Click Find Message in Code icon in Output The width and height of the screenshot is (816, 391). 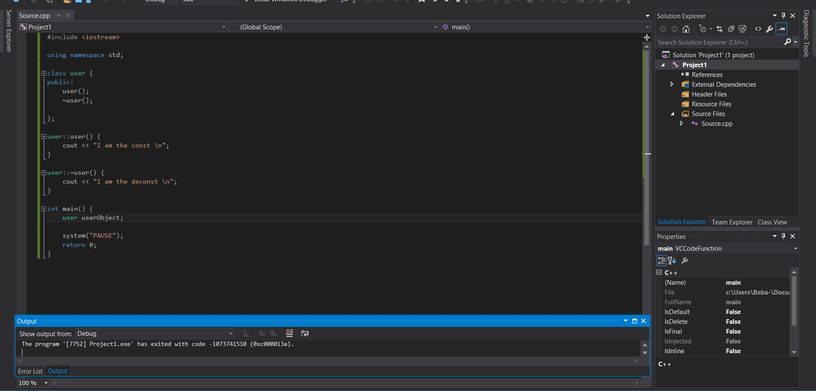(246, 333)
